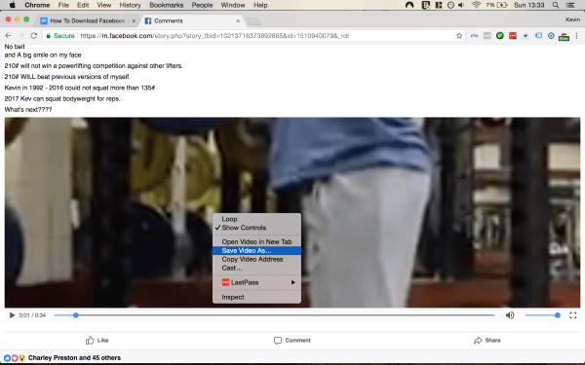Choose Copy Video Address
Screen dimensions: 585x365
[256, 259]
